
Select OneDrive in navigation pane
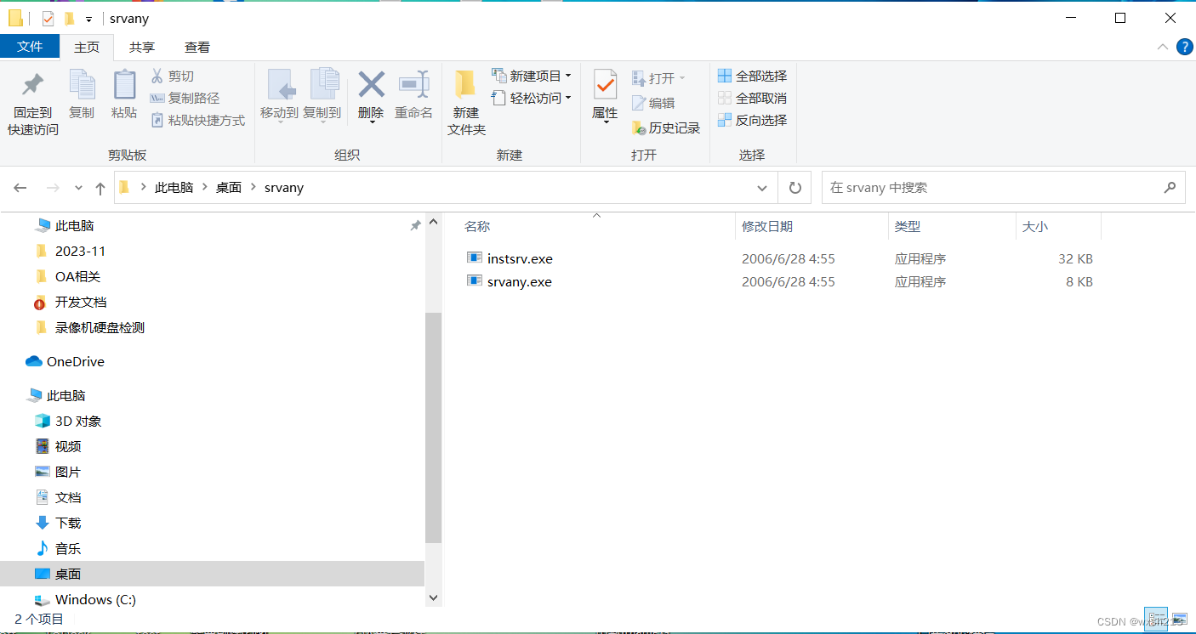coord(75,361)
